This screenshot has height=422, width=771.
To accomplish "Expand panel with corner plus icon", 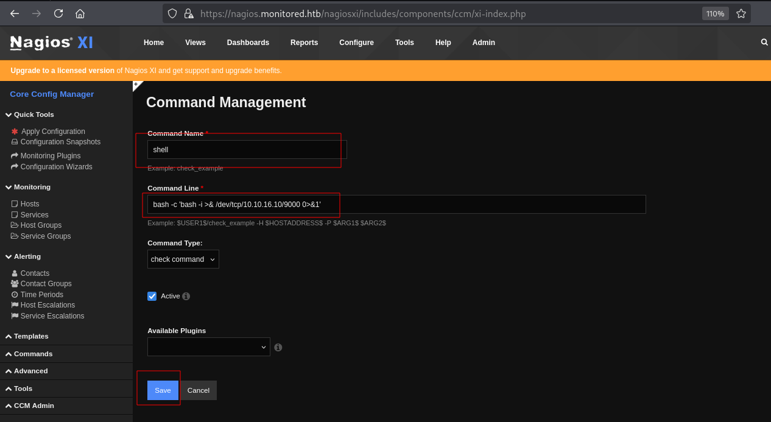I will [x=136, y=84].
